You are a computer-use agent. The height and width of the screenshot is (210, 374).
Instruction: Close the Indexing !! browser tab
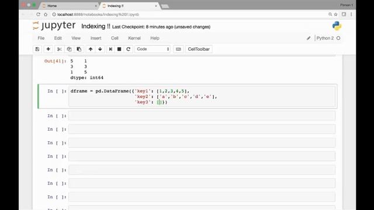156,6
